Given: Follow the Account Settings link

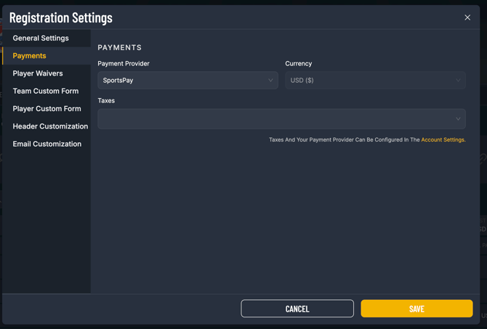Looking at the screenshot, I should (x=443, y=139).
